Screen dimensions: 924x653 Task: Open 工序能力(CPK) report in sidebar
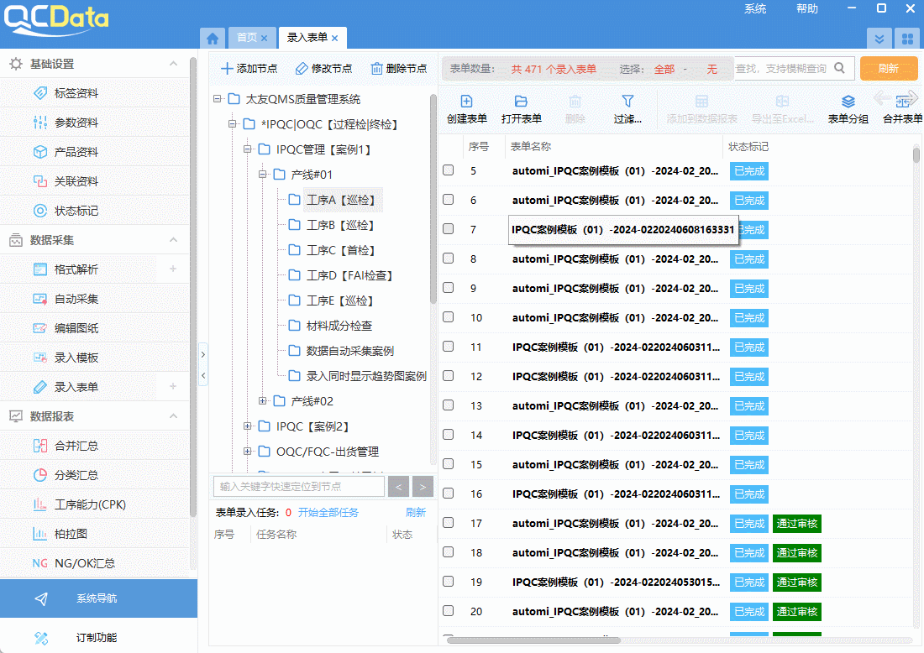click(x=90, y=504)
